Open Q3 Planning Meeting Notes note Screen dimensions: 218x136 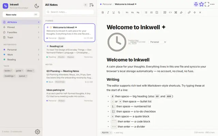point(69,76)
